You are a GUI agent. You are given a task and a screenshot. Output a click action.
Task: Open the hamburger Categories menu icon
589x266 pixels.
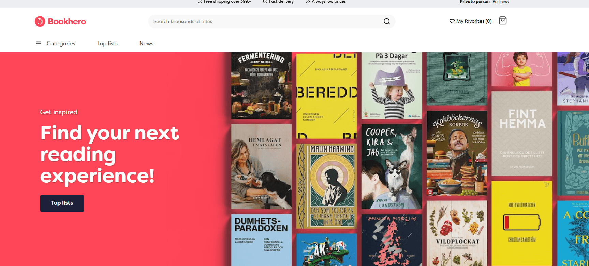[x=39, y=44]
